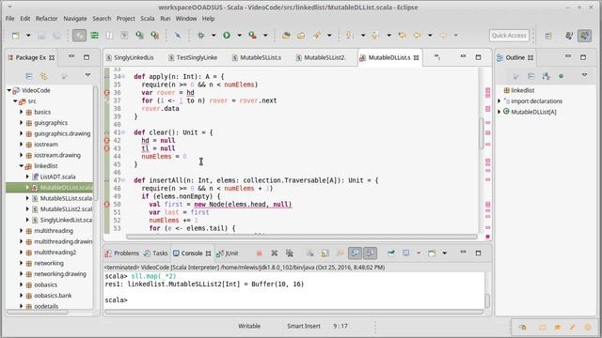Toggle Show Console When Standard Error Changes
Viewport: 602px width, 338px height.
(x=370, y=253)
